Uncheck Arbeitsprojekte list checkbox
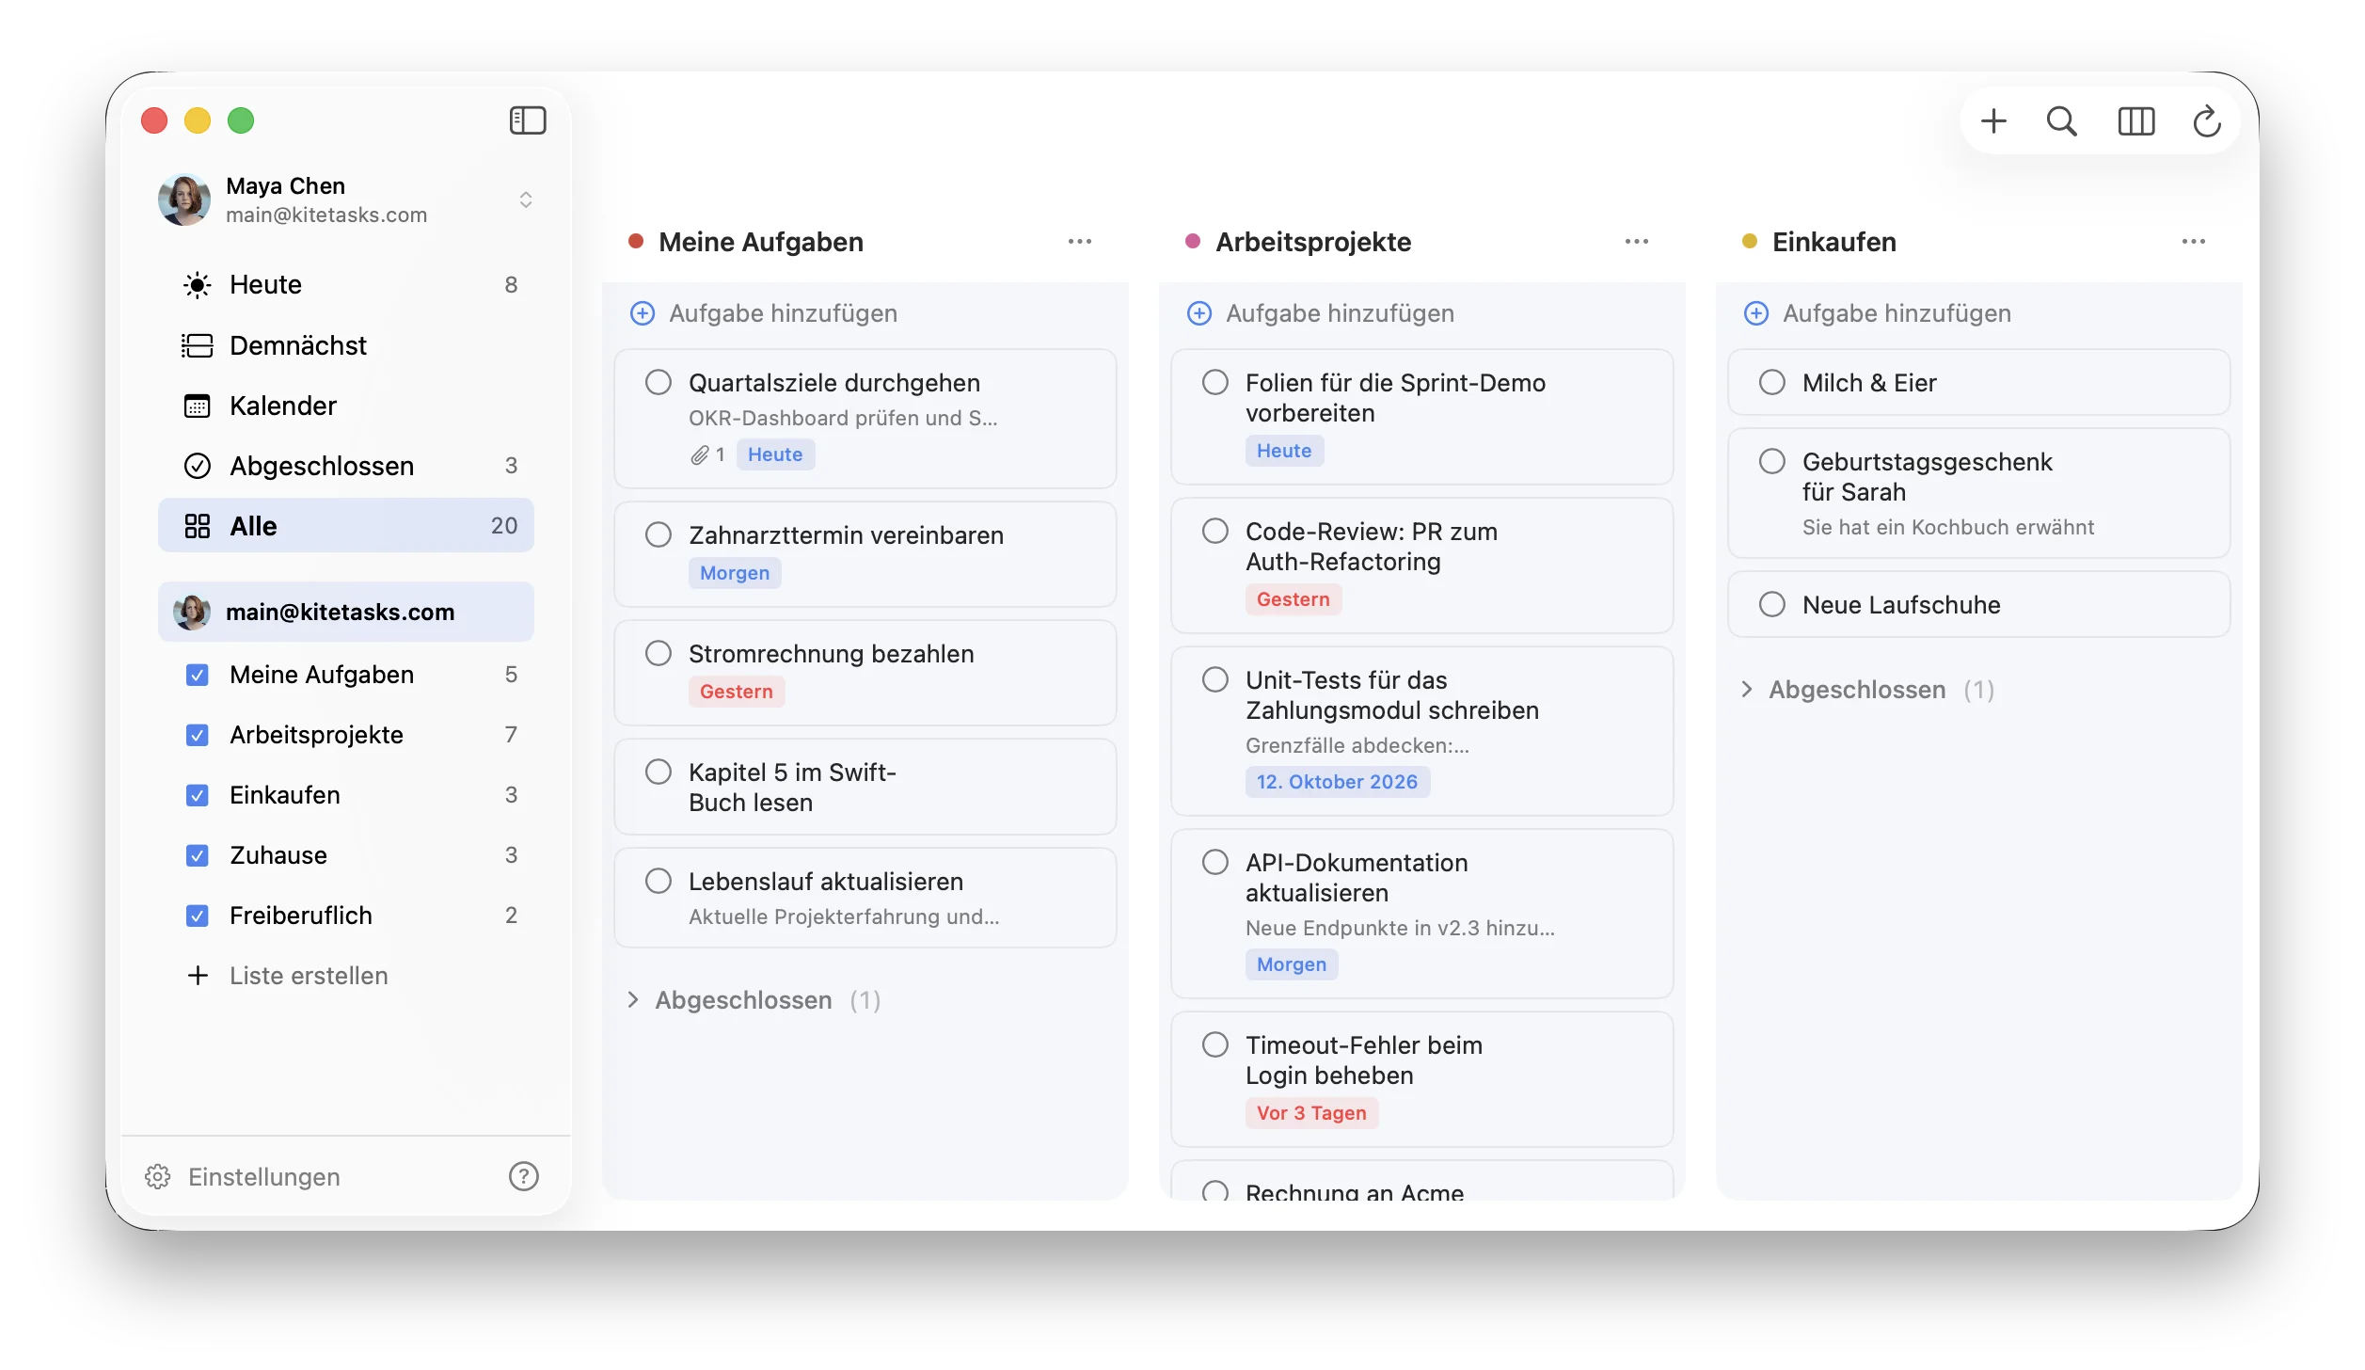Viewport: 2365px width, 1370px height. [197, 735]
